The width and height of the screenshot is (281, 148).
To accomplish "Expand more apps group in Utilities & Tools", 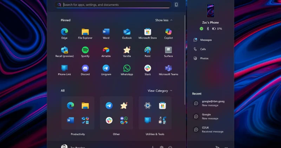I will coord(162,120).
